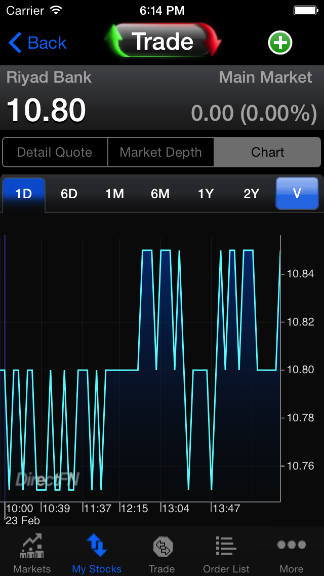Tap the 10.78 price axis label

click(x=301, y=418)
